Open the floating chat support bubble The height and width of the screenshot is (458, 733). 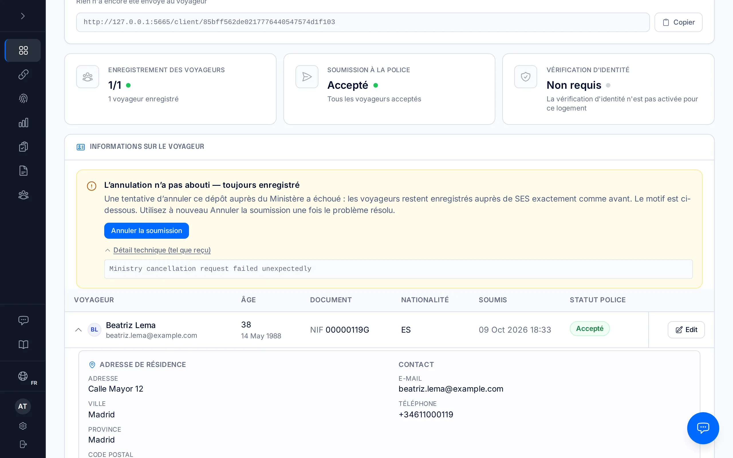pos(703,428)
